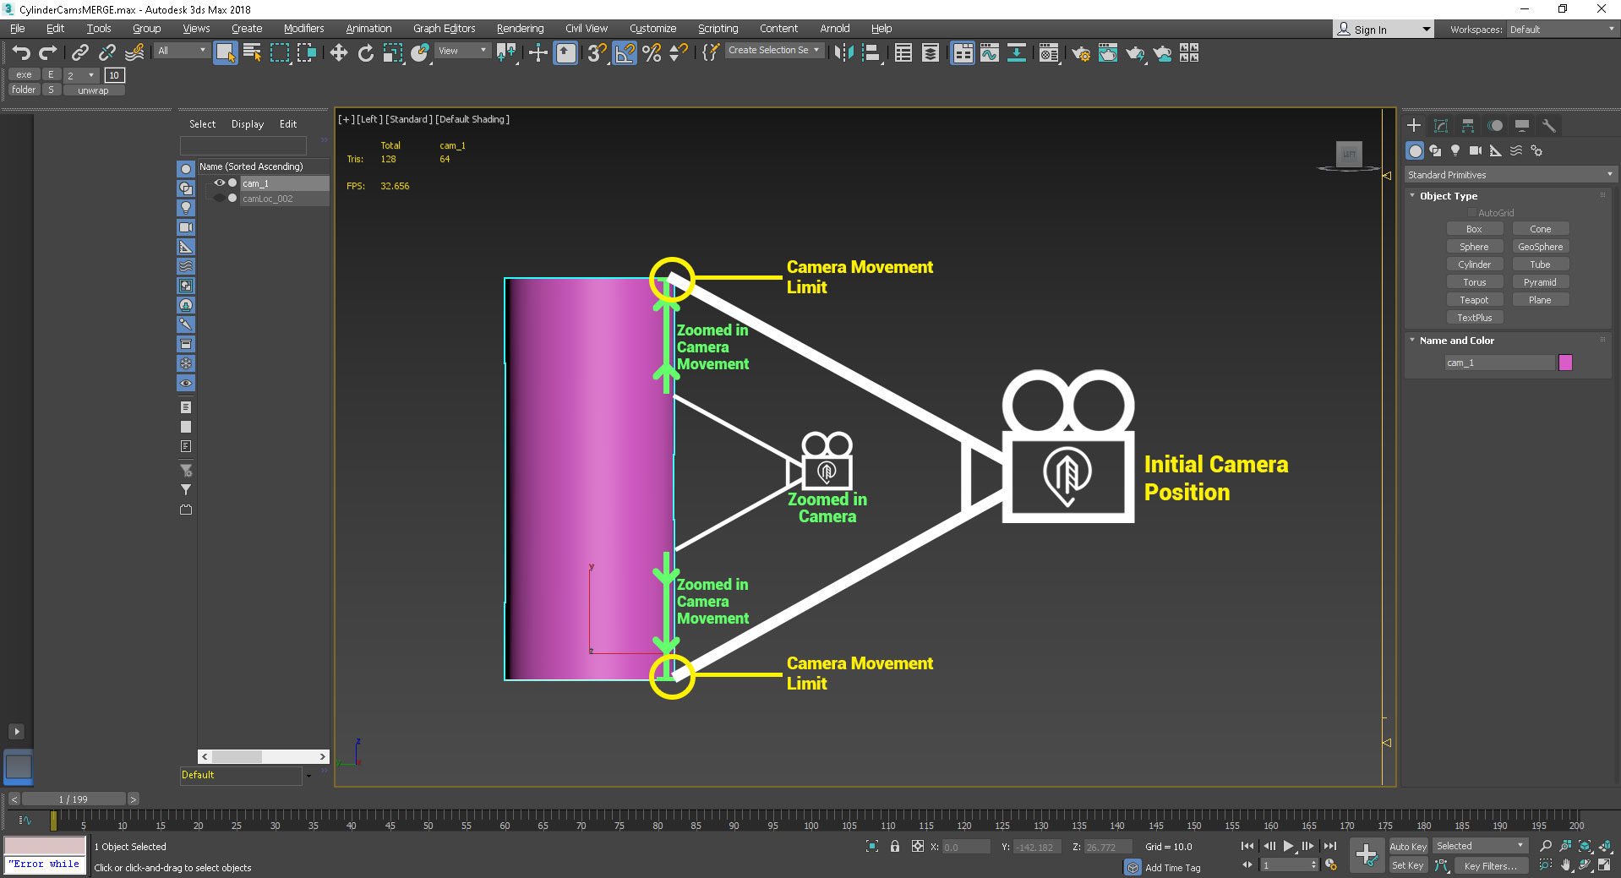The height and width of the screenshot is (878, 1621).
Task: Toggle Angle Snap in toolbar
Action: click(x=625, y=53)
